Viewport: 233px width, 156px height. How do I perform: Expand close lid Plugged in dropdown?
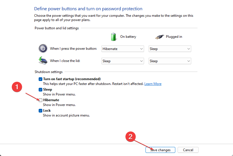click(170, 61)
